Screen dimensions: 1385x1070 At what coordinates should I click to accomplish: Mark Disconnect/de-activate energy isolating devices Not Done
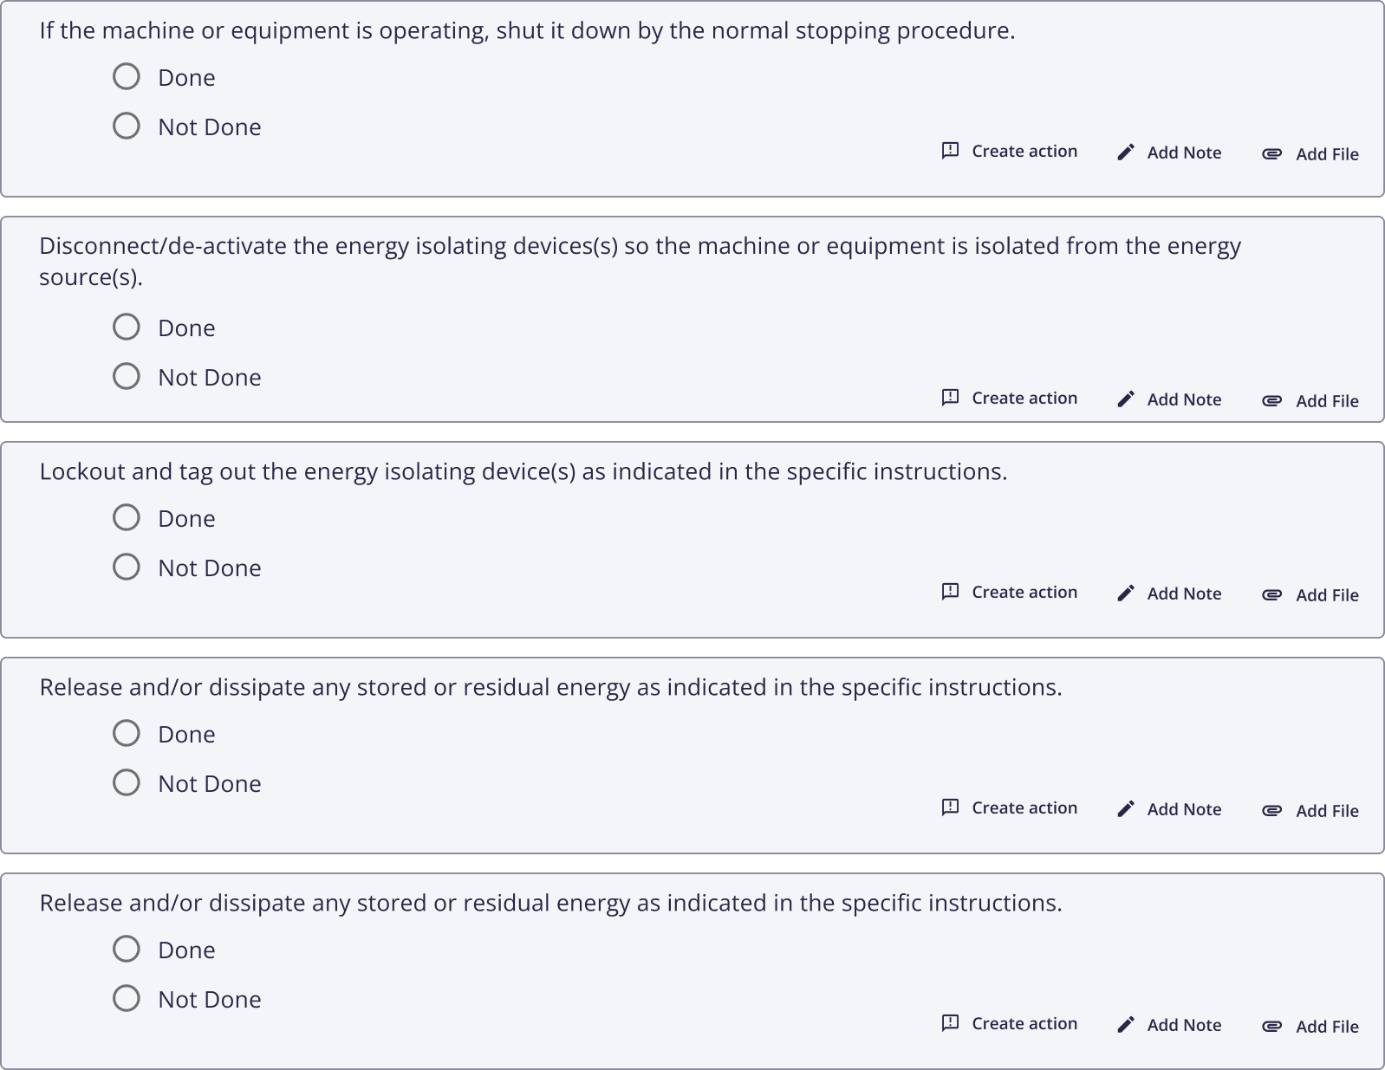click(127, 377)
